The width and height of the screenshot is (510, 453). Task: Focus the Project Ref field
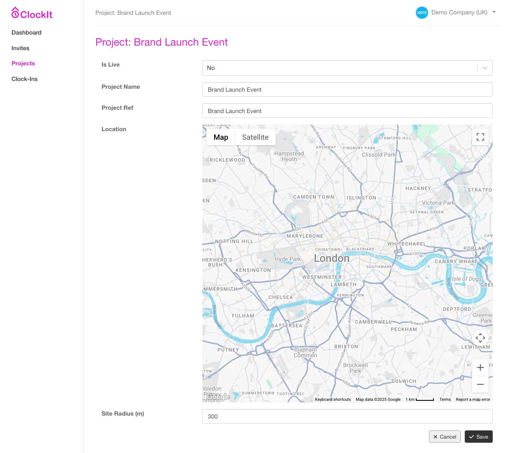(x=347, y=111)
